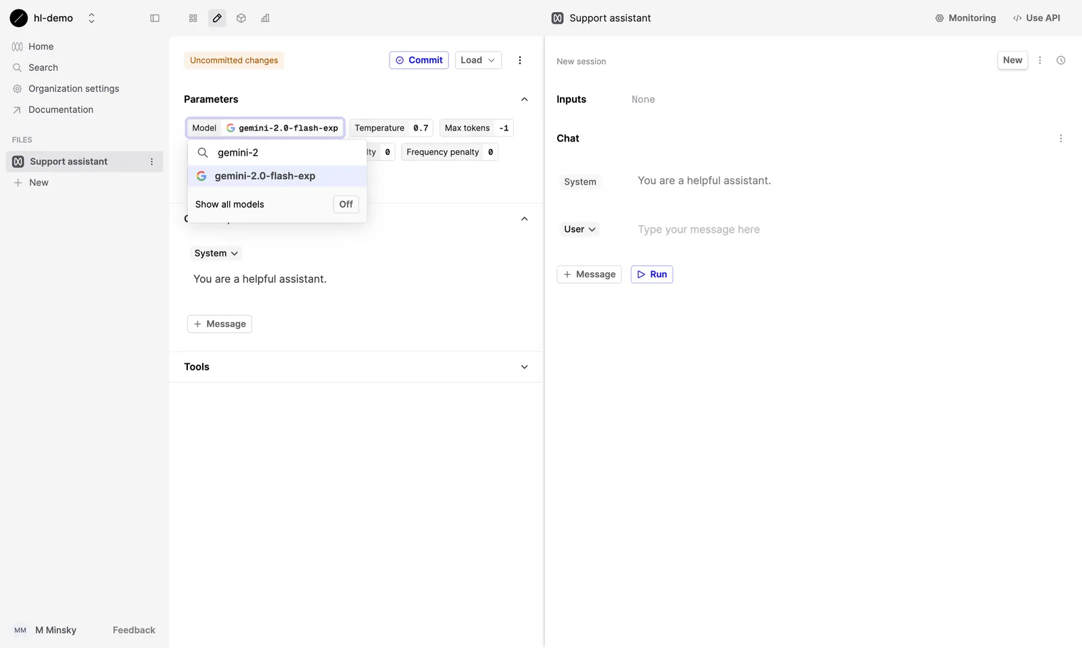Click the user message input field
This screenshot has width=1082, height=648.
[699, 229]
